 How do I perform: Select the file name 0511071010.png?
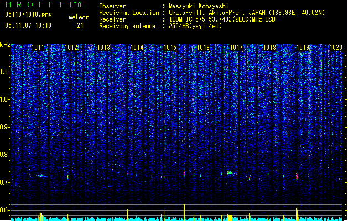pos(28,15)
